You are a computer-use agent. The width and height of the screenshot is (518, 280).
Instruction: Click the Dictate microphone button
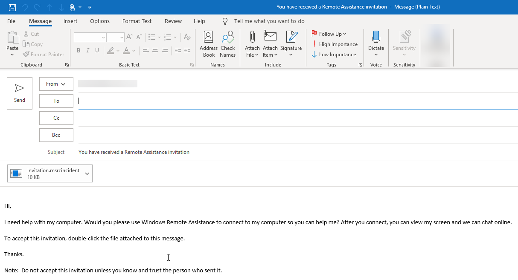376,44
